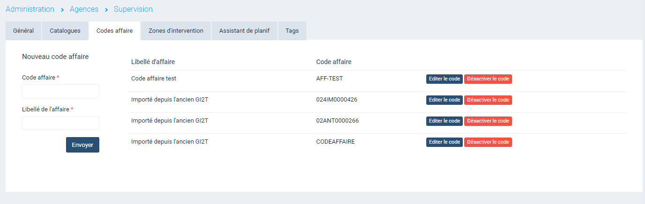This screenshot has height=204, width=645.
Task: Click the Administration breadcrumb link
Action: click(x=30, y=9)
